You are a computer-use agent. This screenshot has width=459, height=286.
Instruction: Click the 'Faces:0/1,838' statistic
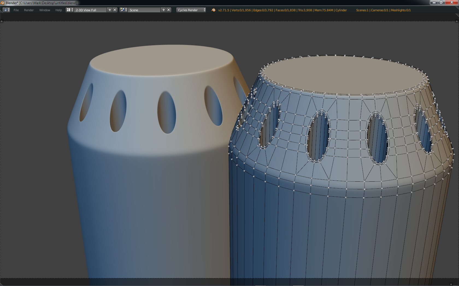click(x=286, y=10)
